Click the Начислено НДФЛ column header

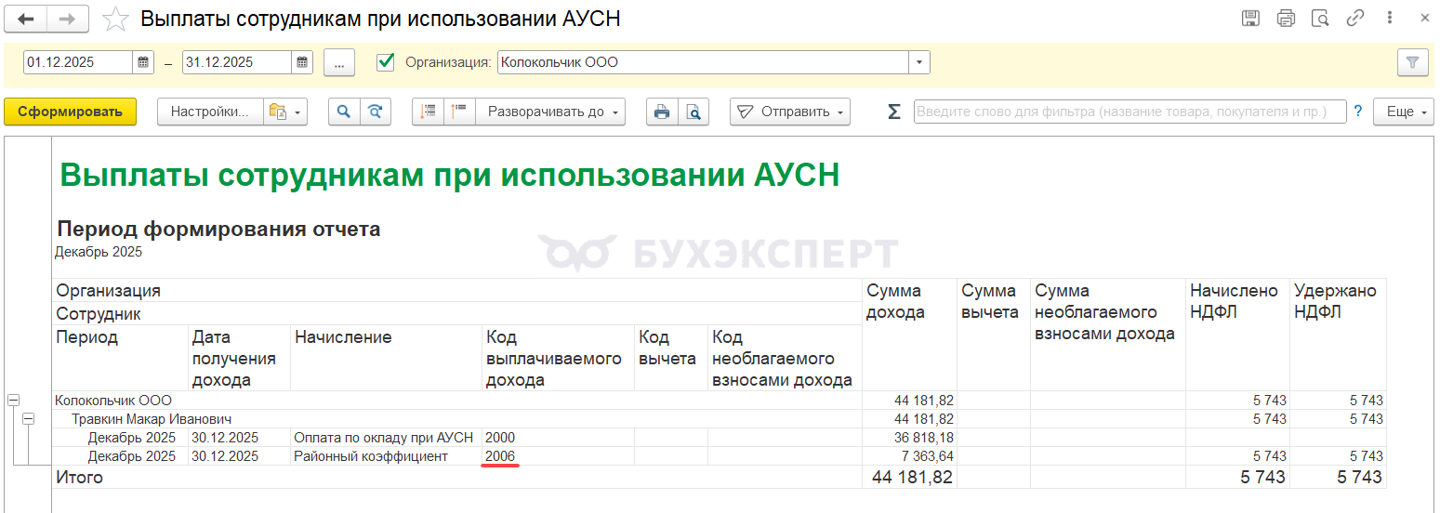click(x=1238, y=335)
